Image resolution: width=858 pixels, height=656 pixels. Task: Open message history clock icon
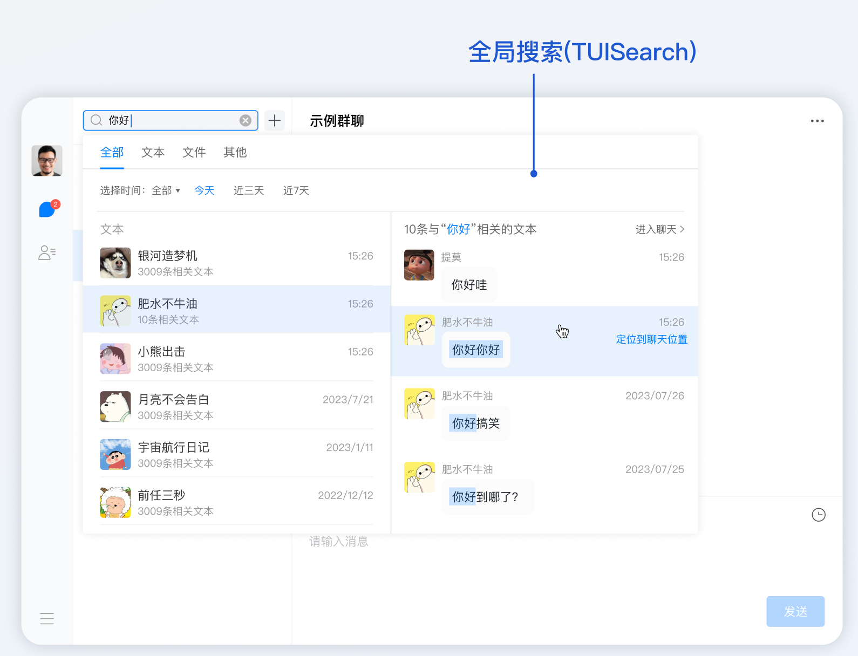819,515
